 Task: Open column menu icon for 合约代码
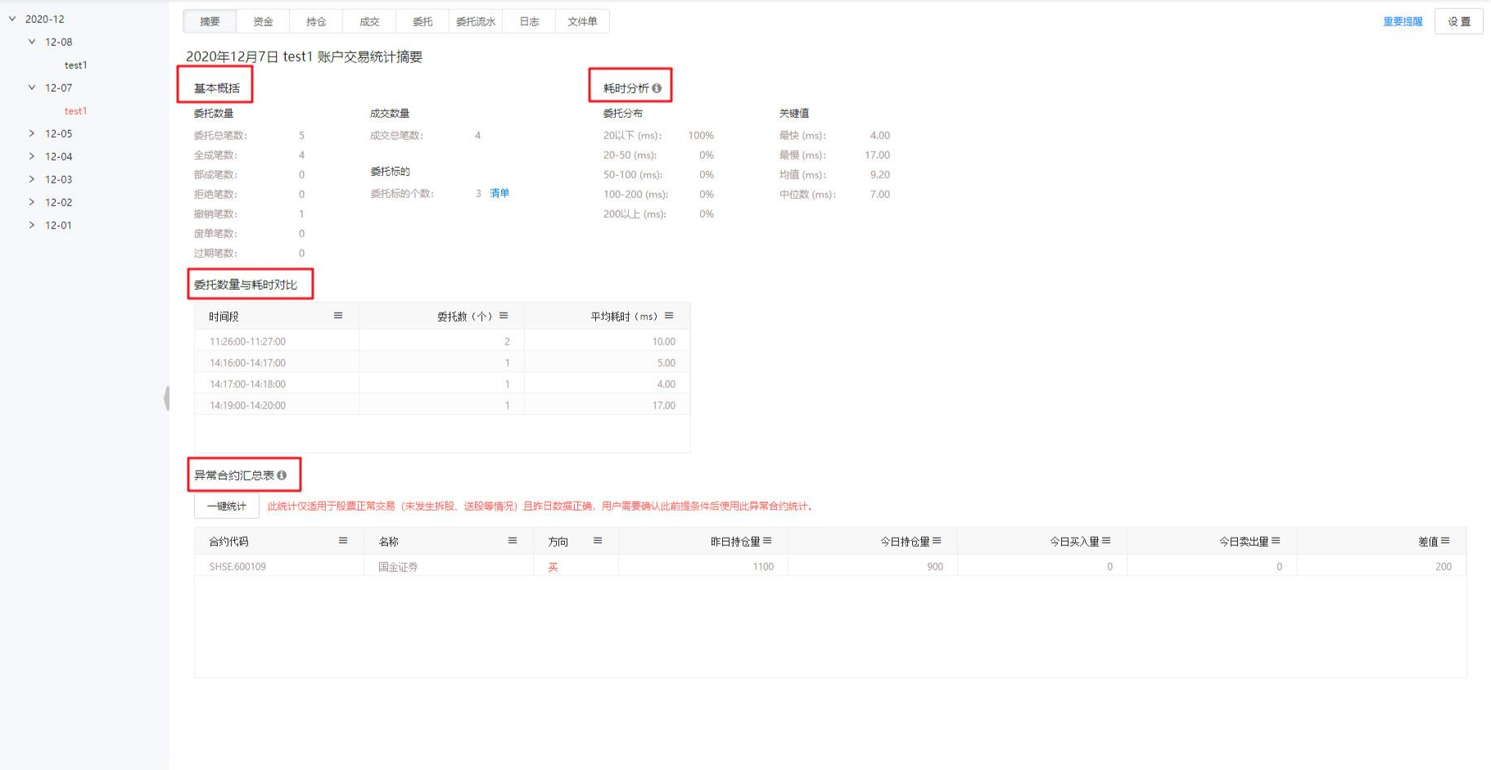(x=343, y=541)
